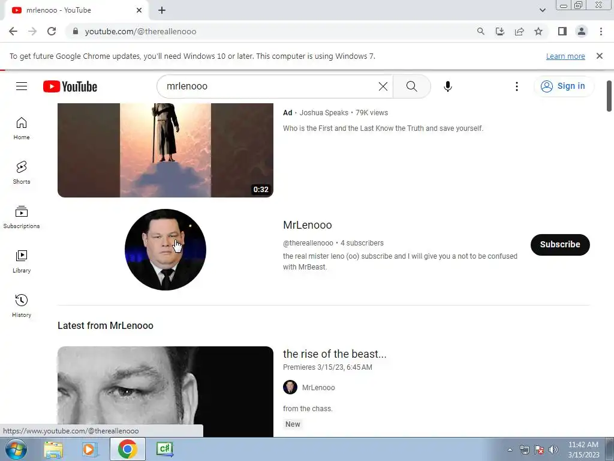The height and width of the screenshot is (461, 614).
Task: Click the site padlock icon
Action: (76, 31)
